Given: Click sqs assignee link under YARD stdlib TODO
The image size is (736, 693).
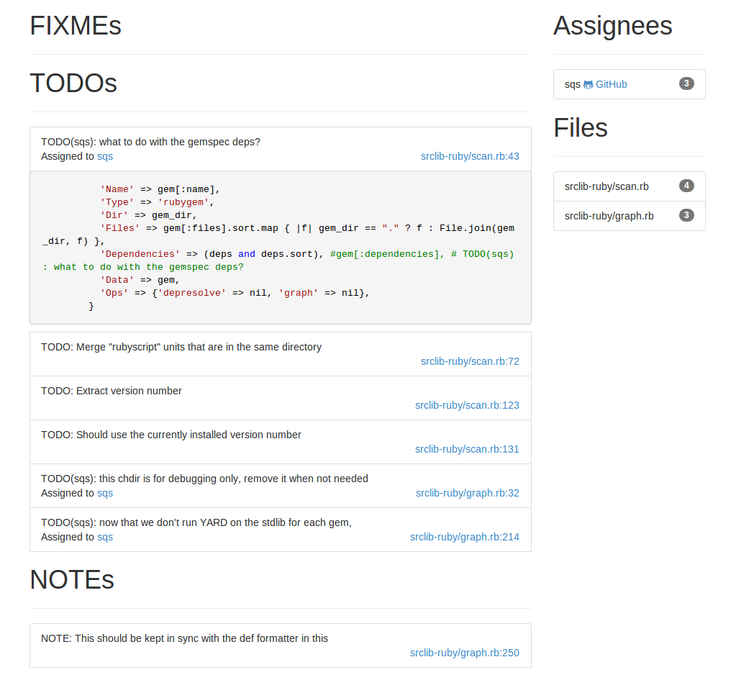Looking at the screenshot, I should (105, 537).
